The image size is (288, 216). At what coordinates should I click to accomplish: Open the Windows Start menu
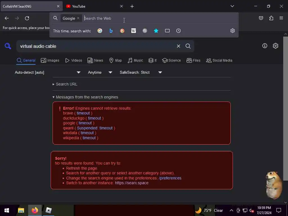point(7,210)
